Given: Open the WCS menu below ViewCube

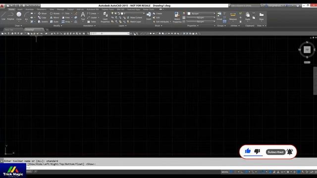Looking at the screenshot, I should click(307, 62).
